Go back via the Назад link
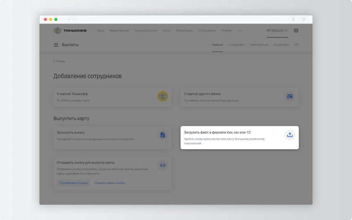Viewport: 352px width, 220px height. (59, 61)
